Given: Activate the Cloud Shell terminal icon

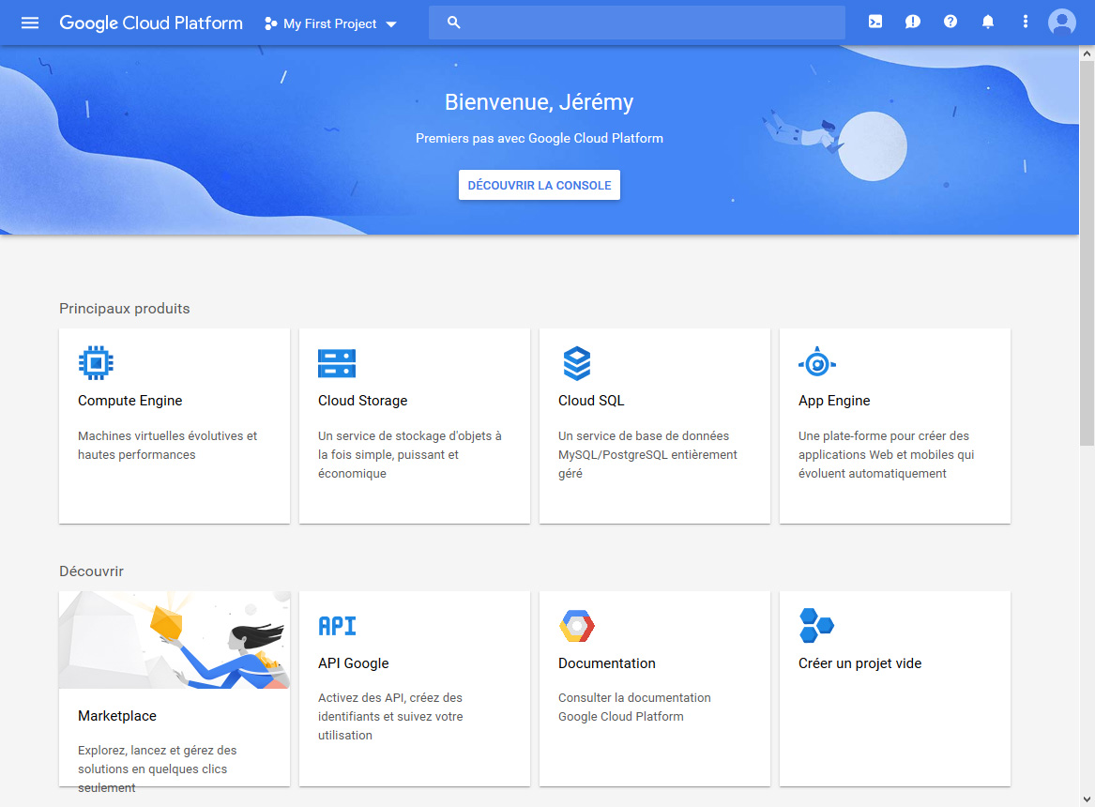Looking at the screenshot, I should [x=875, y=22].
